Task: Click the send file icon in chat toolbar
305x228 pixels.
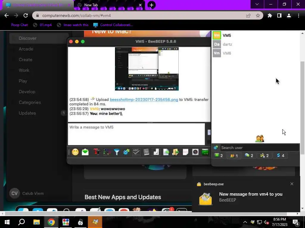Action: click(x=166, y=152)
